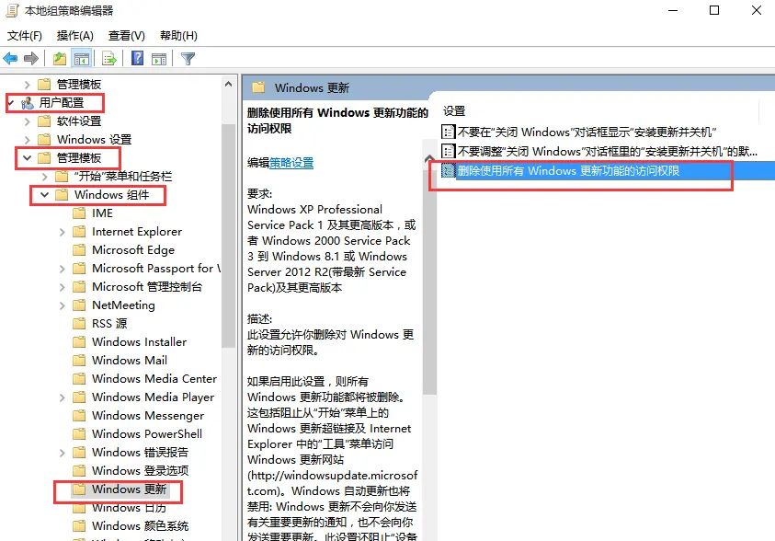Expand the "开始"菜单和任务栏 node
The image size is (775, 541).
[x=45, y=177]
